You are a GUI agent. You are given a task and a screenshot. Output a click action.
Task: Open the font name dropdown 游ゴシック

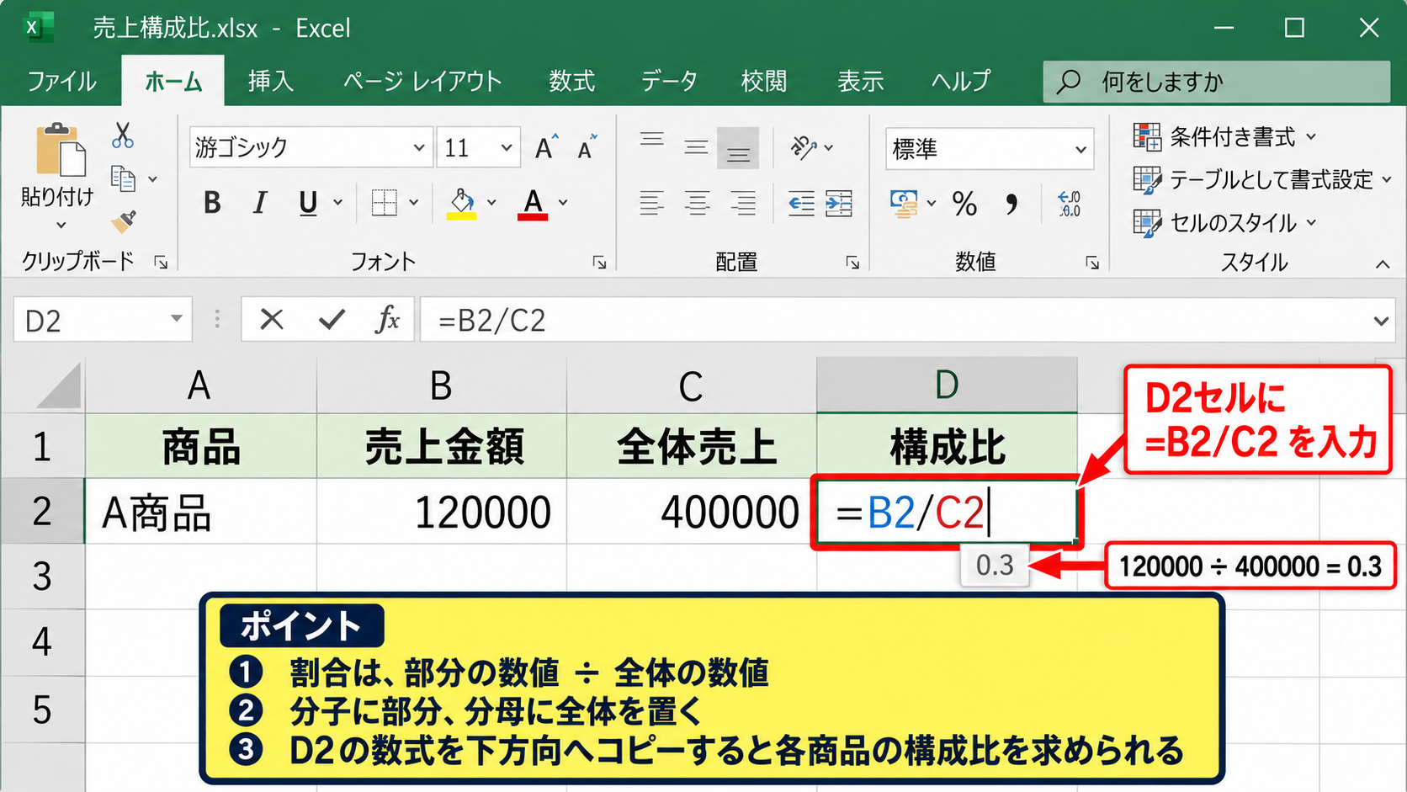[418, 148]
